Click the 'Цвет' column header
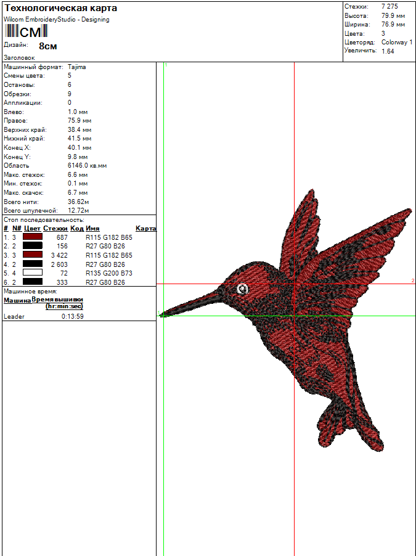 32,229
